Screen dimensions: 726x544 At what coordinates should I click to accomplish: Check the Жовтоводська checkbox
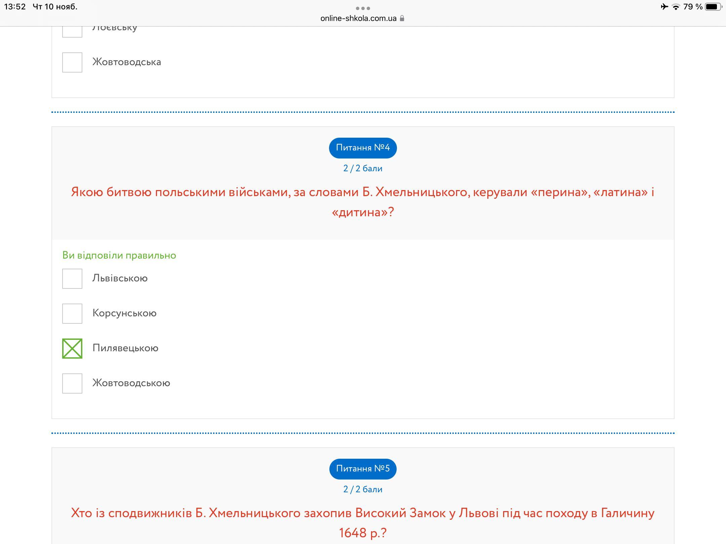tap(72, 62)
